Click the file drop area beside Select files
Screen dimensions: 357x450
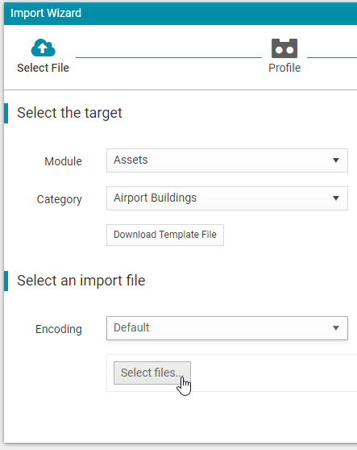(274, 373)
